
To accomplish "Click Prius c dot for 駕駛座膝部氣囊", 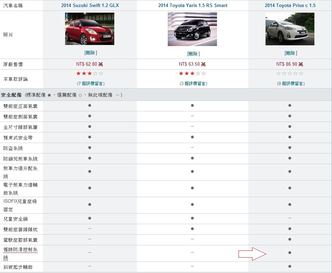I will [x=290, y=239].
